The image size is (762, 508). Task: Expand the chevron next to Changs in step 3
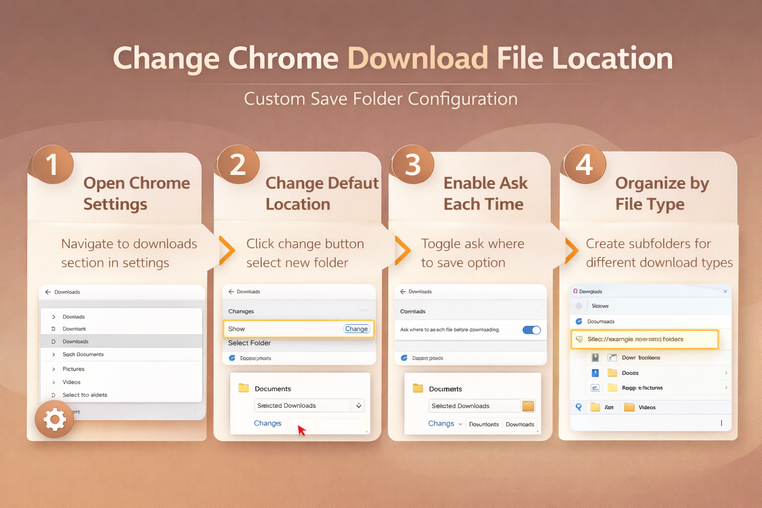click(x=460, y=424)
